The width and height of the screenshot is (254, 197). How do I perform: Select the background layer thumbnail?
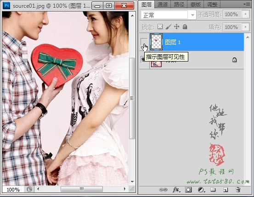[x=156, y=64]
